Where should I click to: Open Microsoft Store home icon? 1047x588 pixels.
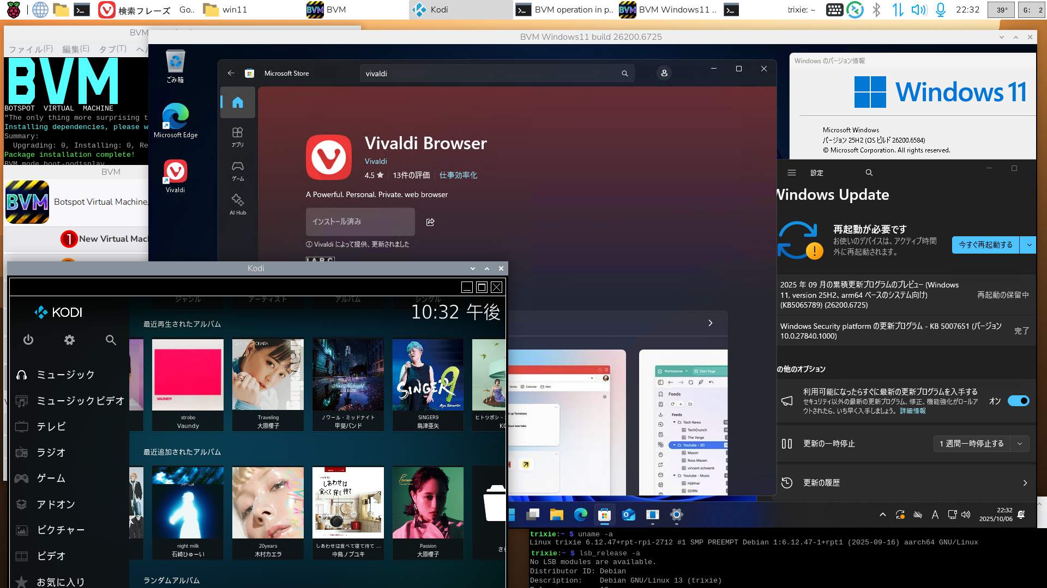[238, 102]
